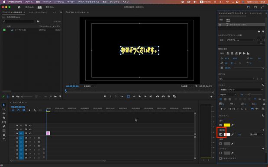Image resolution: width=268 pixels, height=167 pixels.
Task: Click New Item icon in Project panel
Action: 60,97
